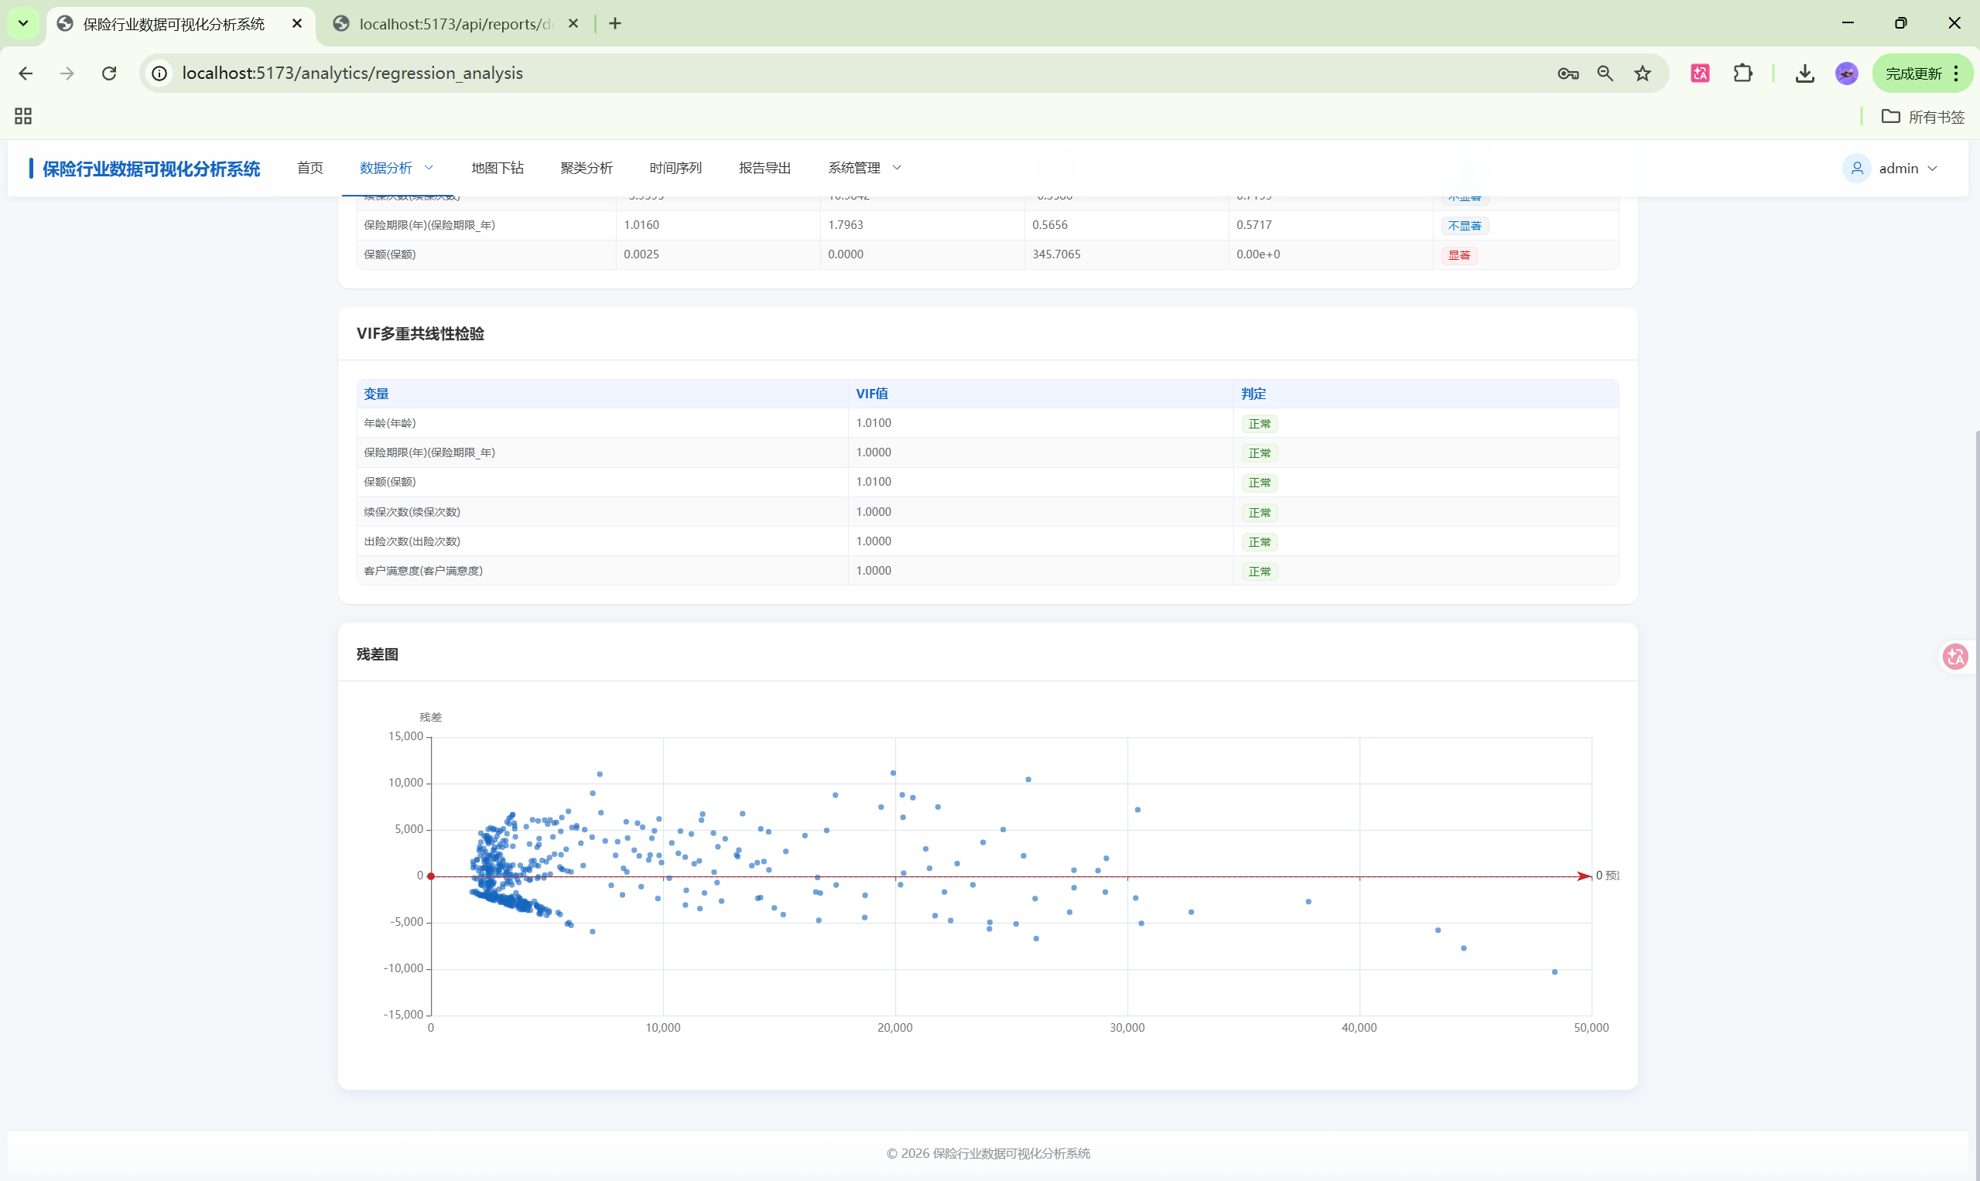
Task: Expand the 系统管理 dropdown menu
Action: 863,168
